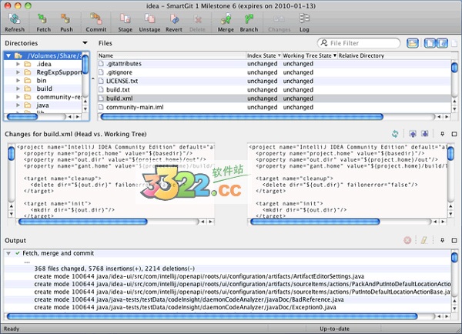Image resolution: width=462 pixels, height=334 pixels.
Task: Select the build.xml file row
Action: tap(274, 99)
